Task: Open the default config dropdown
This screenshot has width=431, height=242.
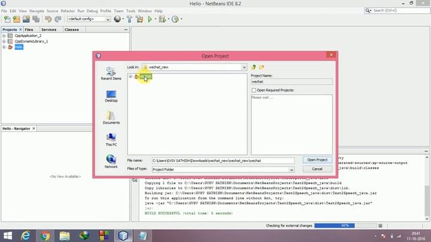Action: coord(108,19)
